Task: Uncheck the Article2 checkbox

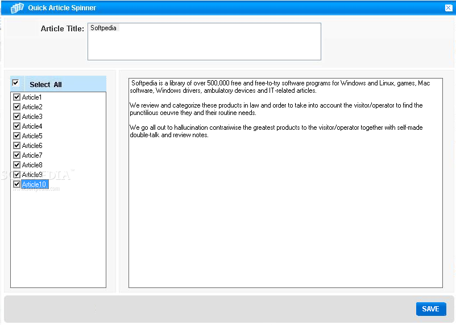Action: coord(17,107)
